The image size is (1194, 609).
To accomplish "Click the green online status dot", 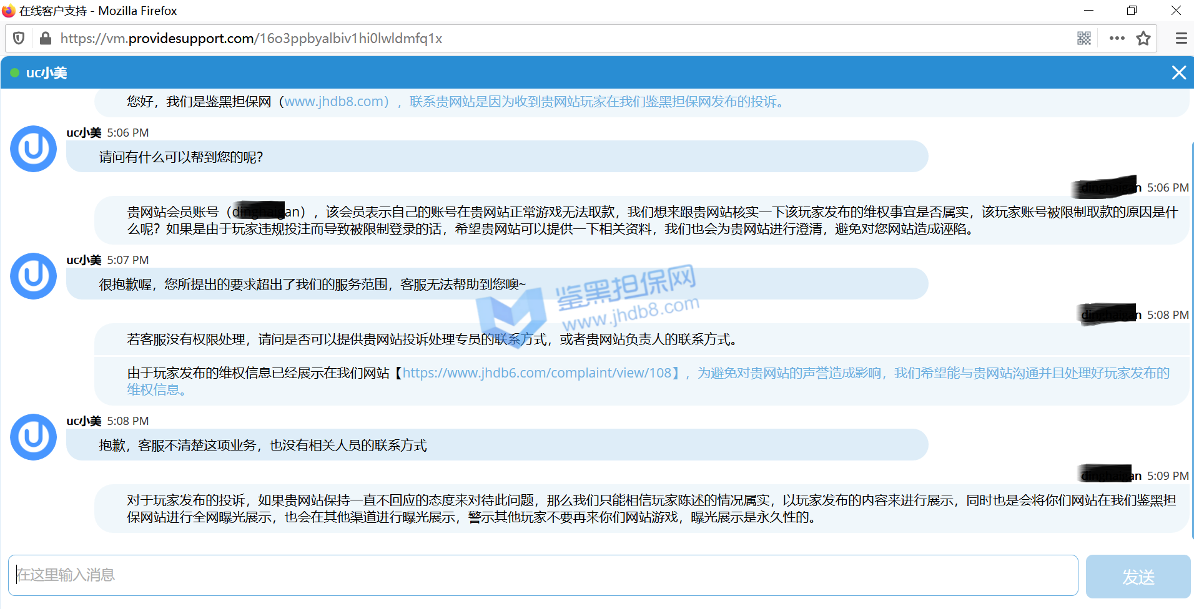I will point(14,73).
